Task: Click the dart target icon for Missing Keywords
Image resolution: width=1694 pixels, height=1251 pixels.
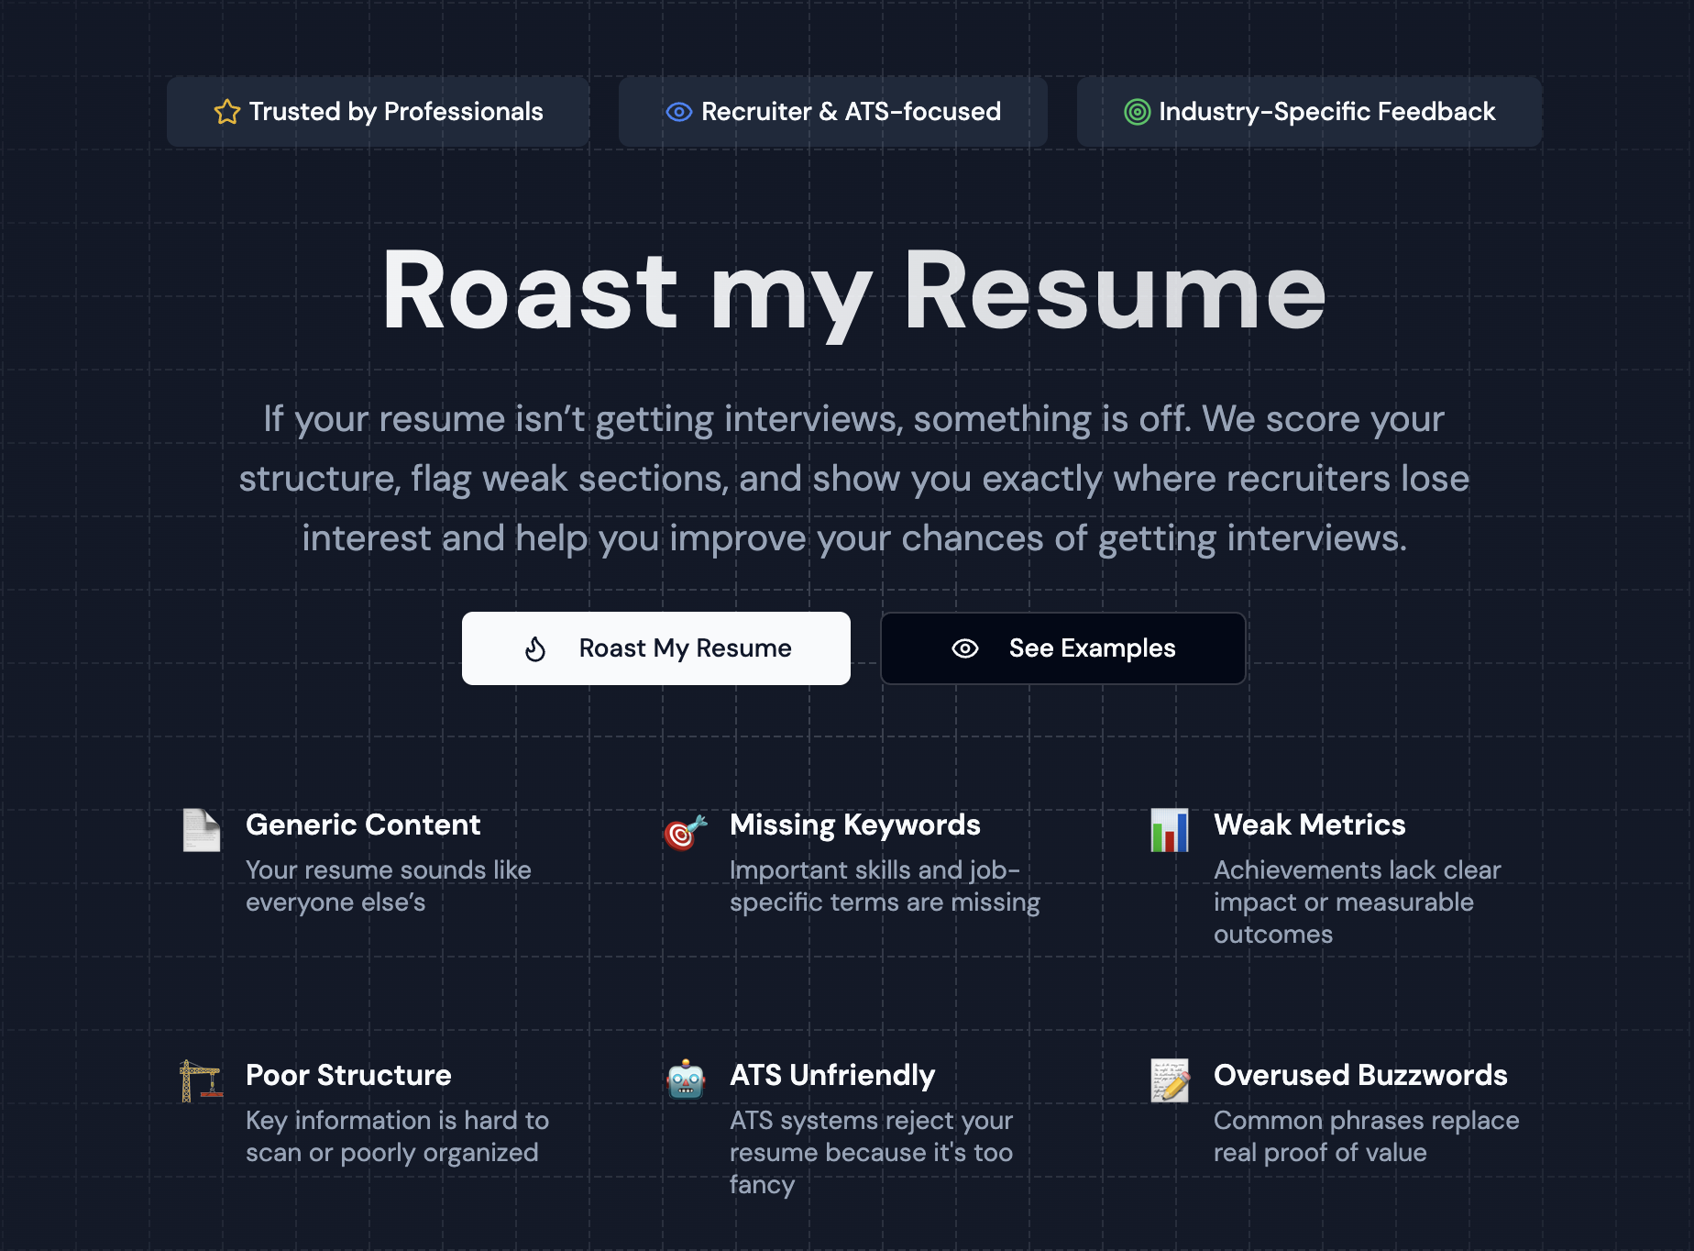Action: pos(683,833)
